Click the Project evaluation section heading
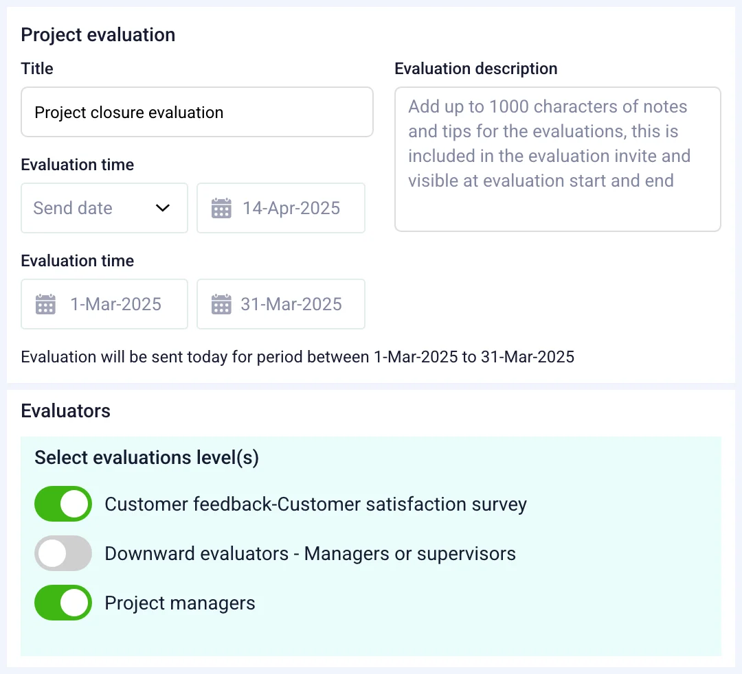The height and width of the screenshot is (674, 742). click(98, 34)
